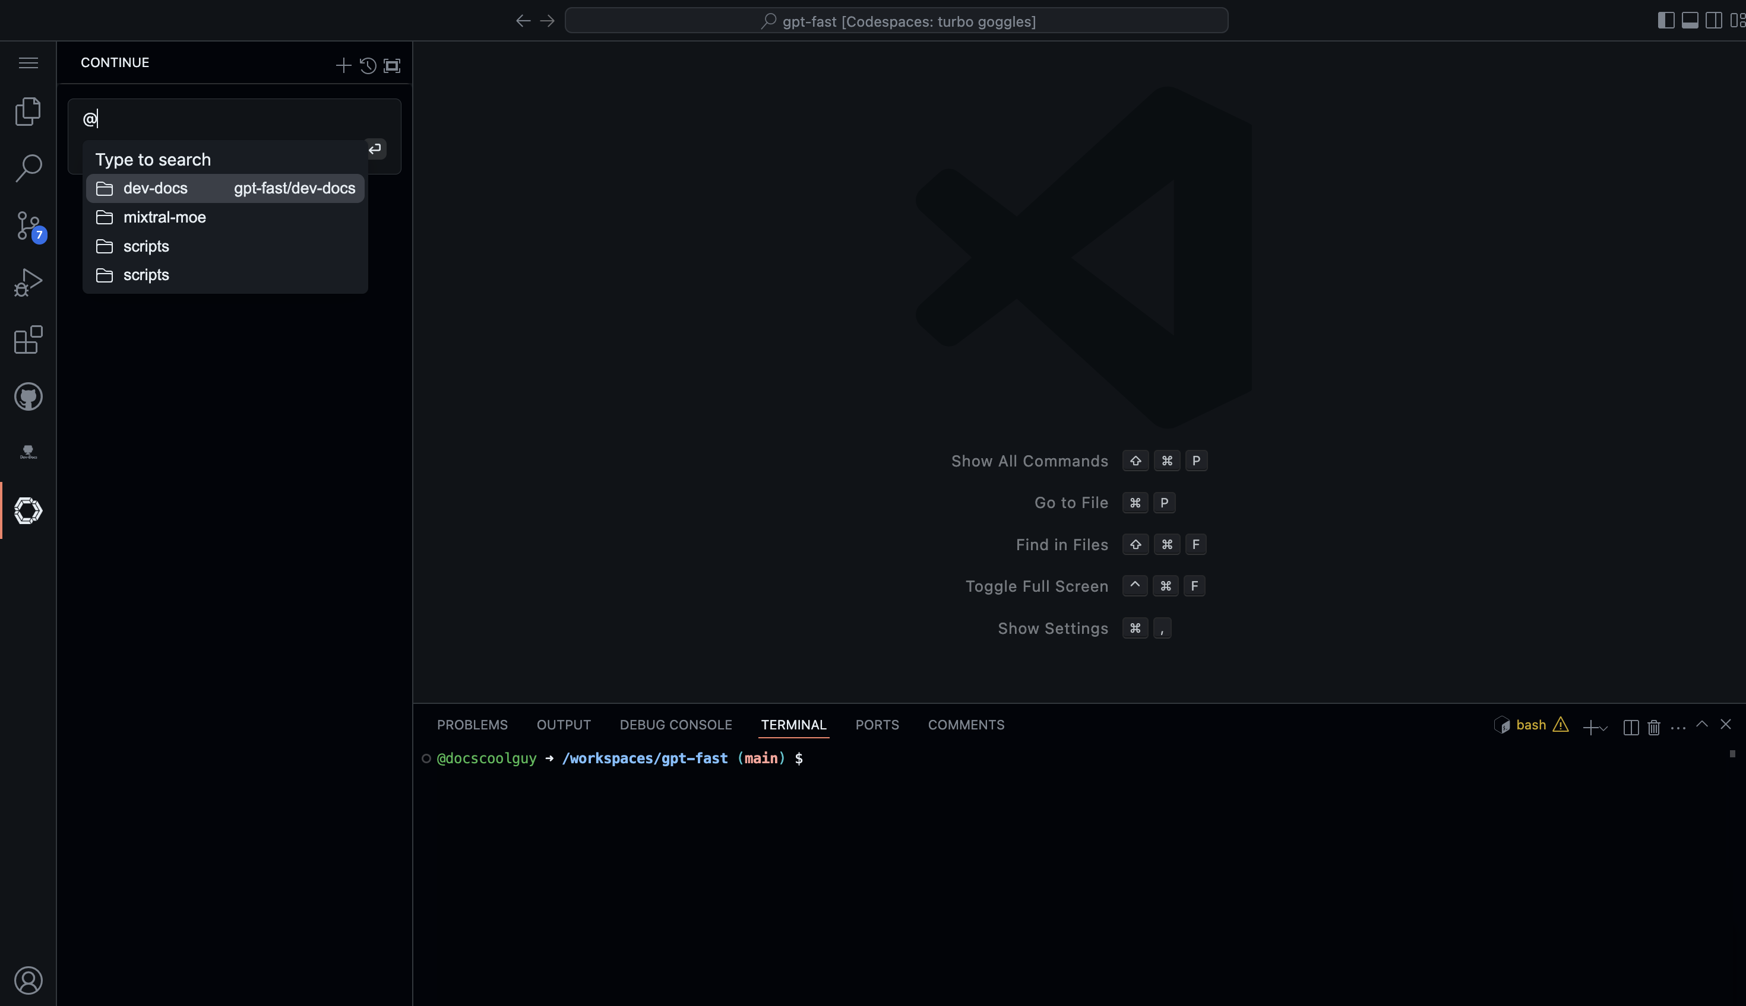
Task: Switch to the PORTS tab
Action: tap(877, 725)
